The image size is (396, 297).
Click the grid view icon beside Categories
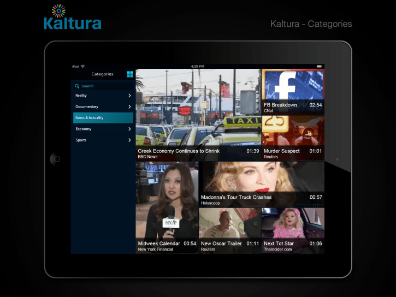[130, 74]
